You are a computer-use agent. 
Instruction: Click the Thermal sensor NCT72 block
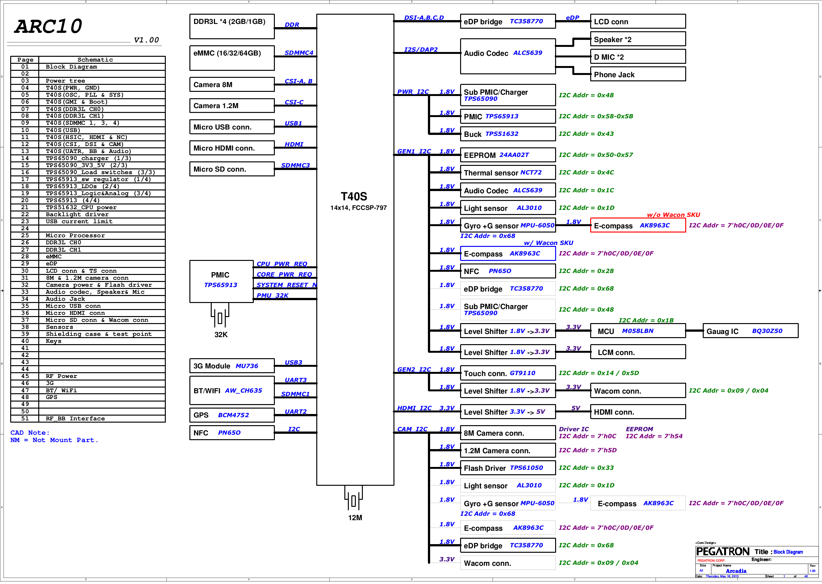(508, 173)
